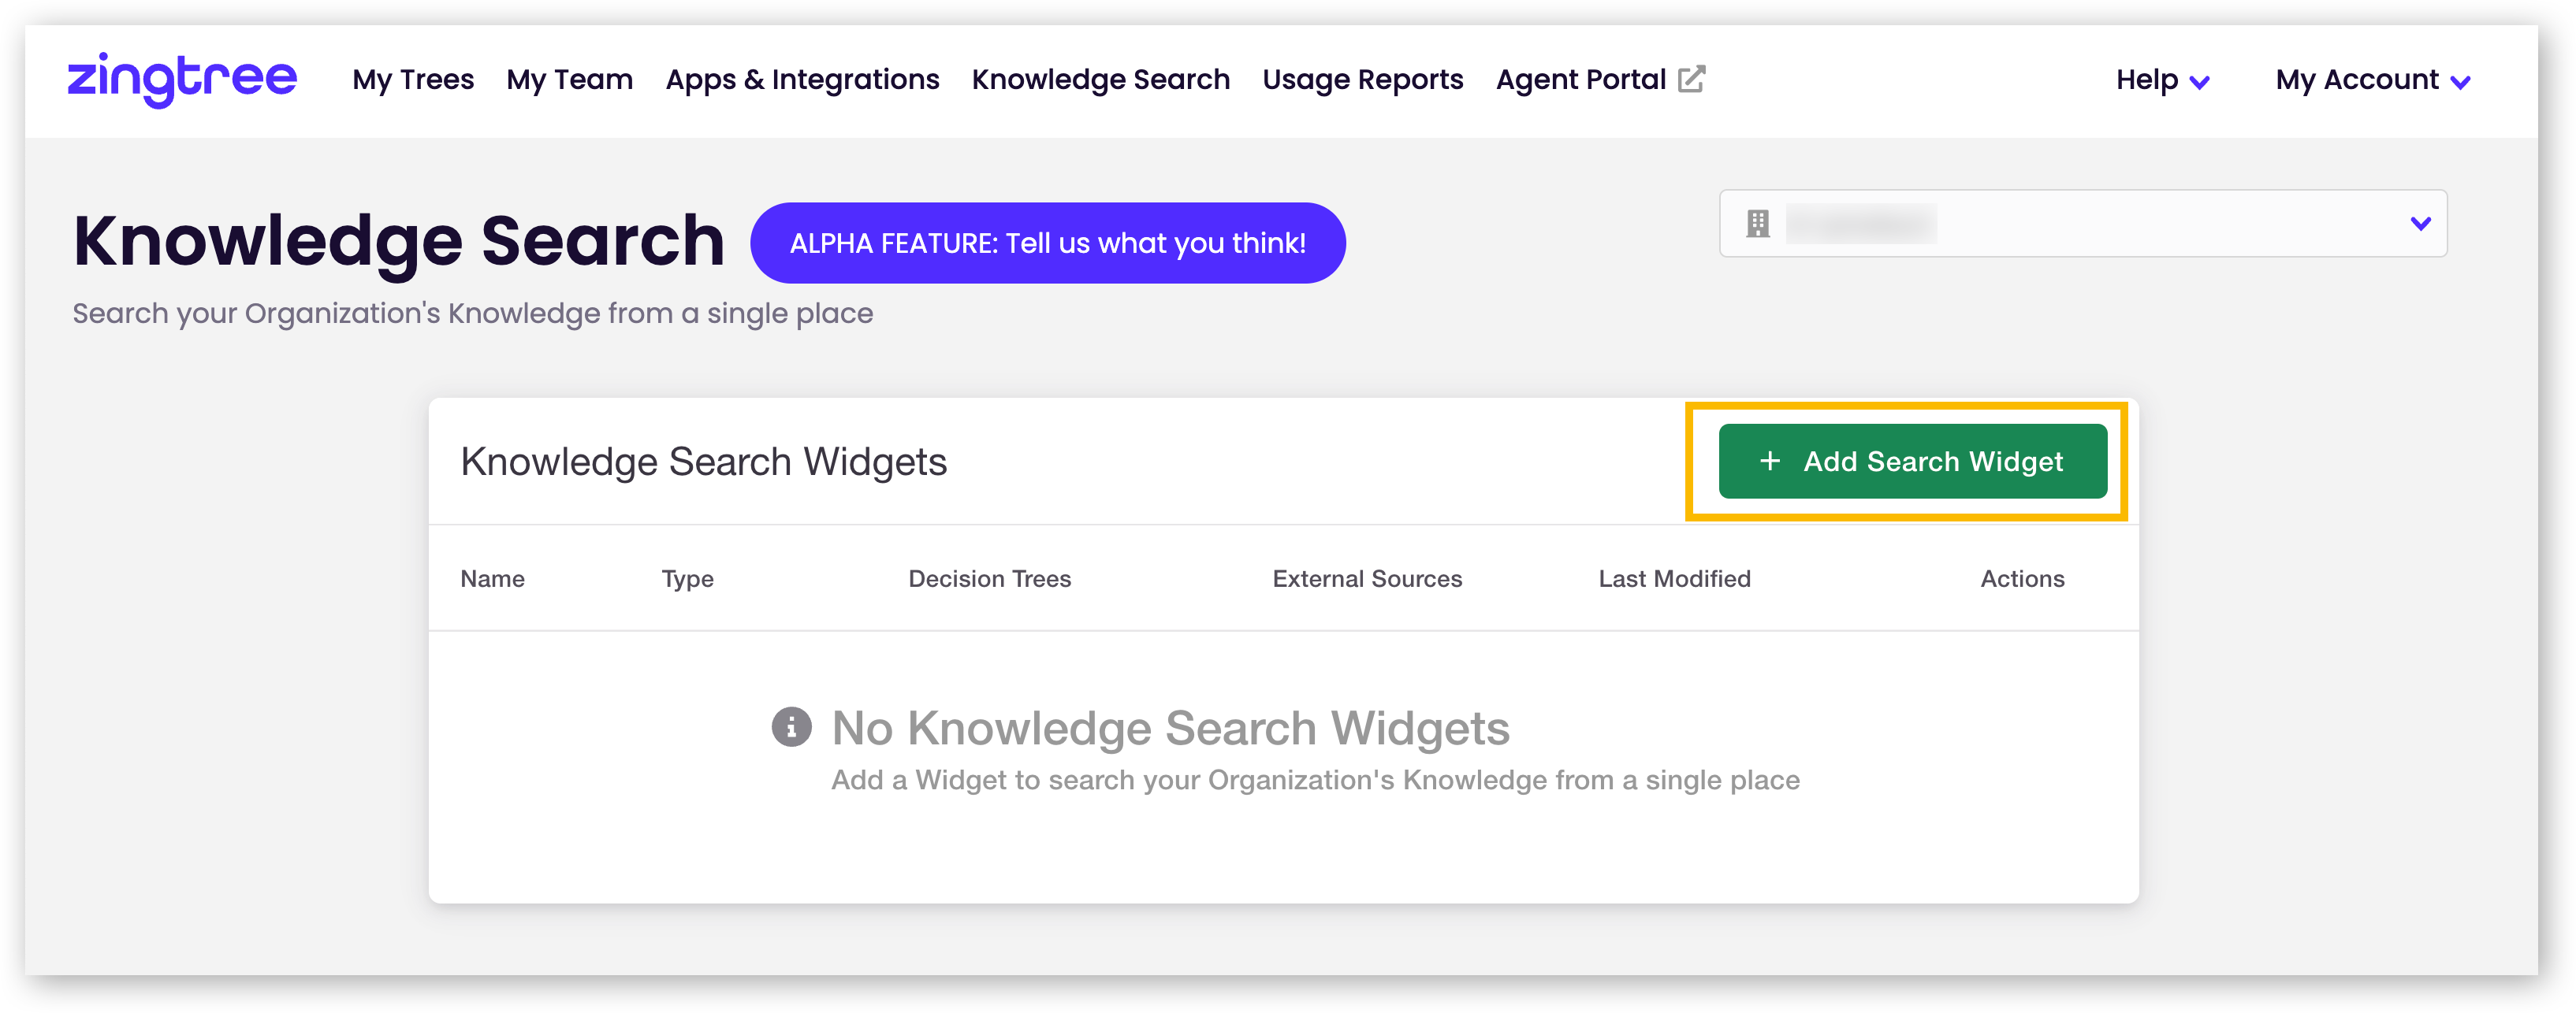
Task: Expand the My Account dropdown
Action: 2373,80
